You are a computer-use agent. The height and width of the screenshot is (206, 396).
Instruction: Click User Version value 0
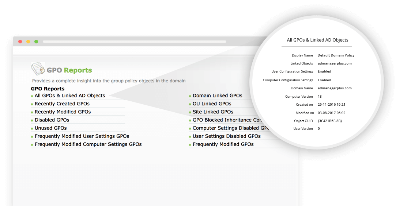pos(319,129)
